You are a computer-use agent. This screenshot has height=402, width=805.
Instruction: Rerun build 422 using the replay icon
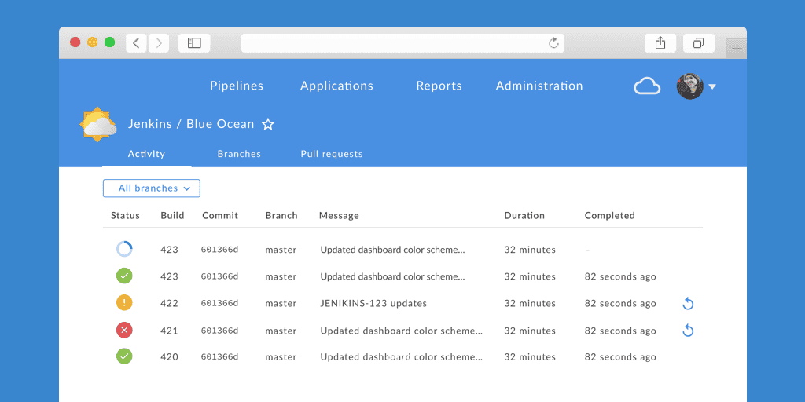[x=688, y=304]
